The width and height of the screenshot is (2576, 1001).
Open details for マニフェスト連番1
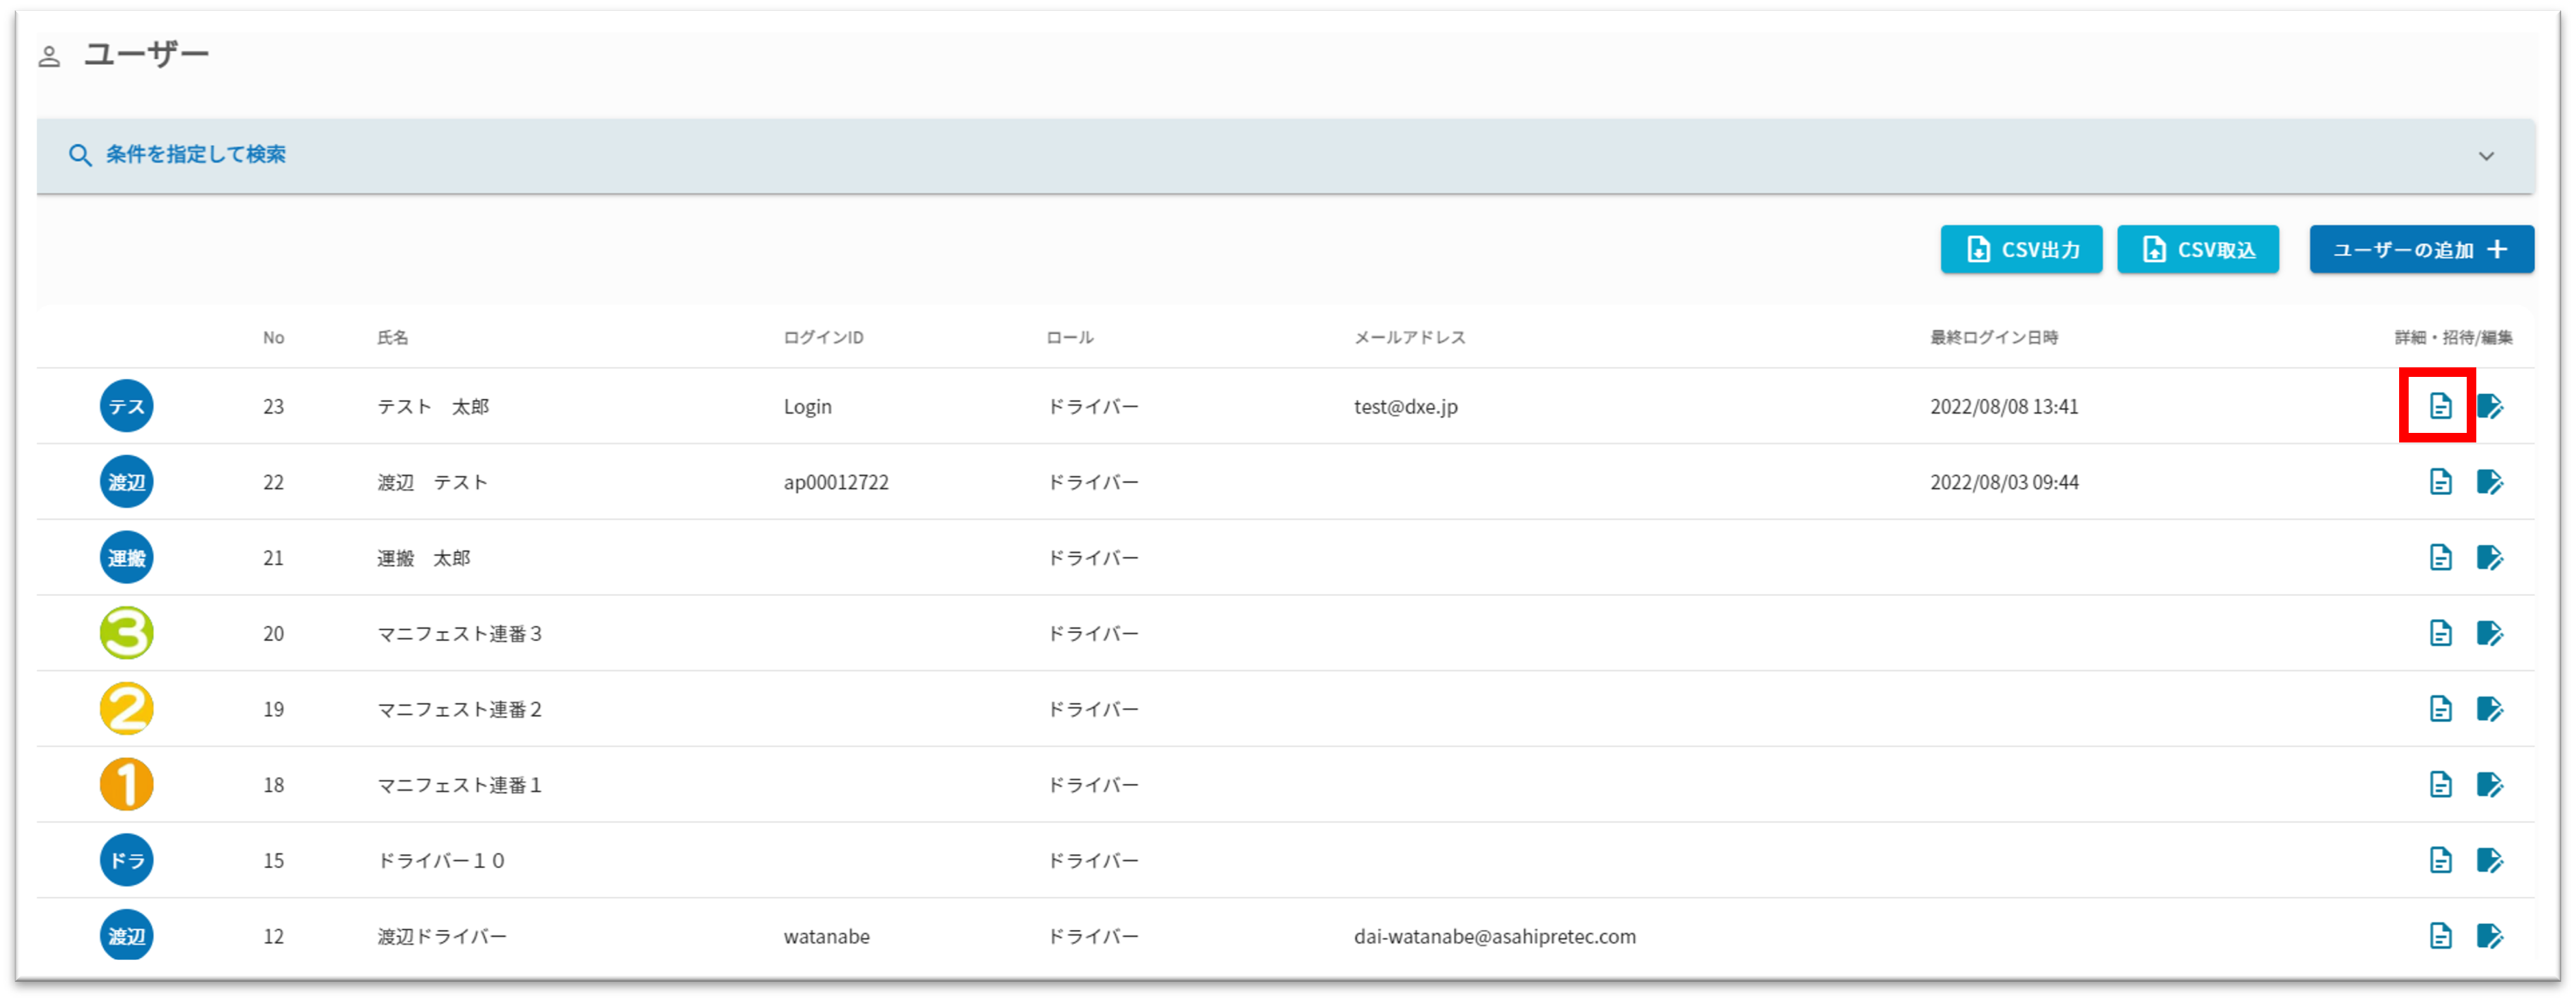[2440, 784]
